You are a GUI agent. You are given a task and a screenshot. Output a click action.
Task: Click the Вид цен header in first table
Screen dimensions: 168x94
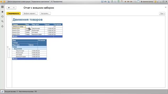coord(38,24)
